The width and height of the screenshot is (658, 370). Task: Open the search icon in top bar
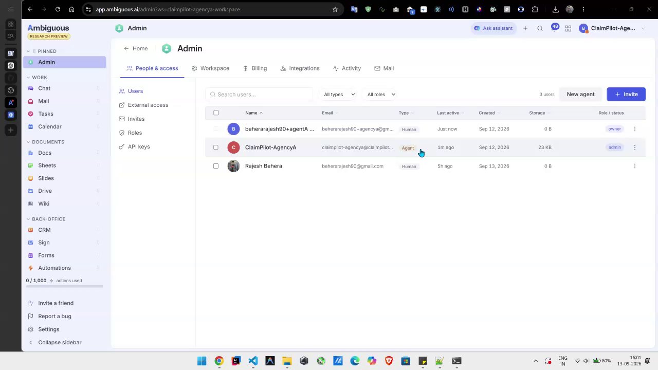[x=540, y=28]
